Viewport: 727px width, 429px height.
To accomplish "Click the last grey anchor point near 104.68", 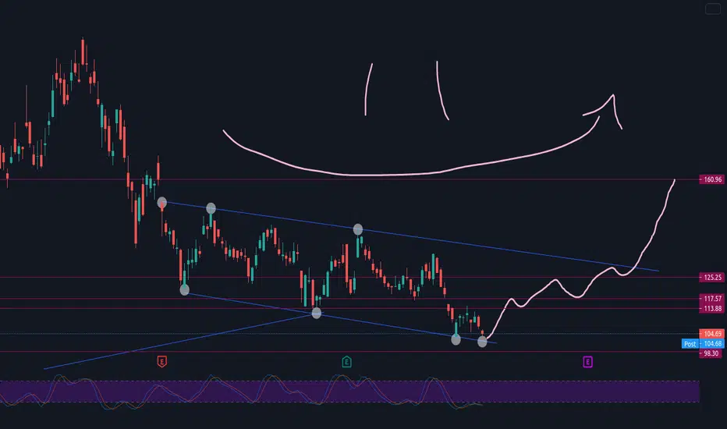I will click(482, 342).
